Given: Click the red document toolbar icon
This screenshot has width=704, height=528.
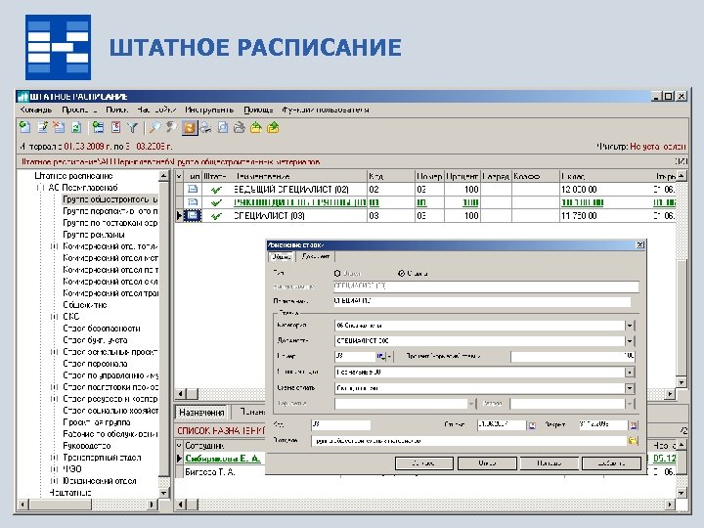Looking at the screenshot, I should coord(115,127).
